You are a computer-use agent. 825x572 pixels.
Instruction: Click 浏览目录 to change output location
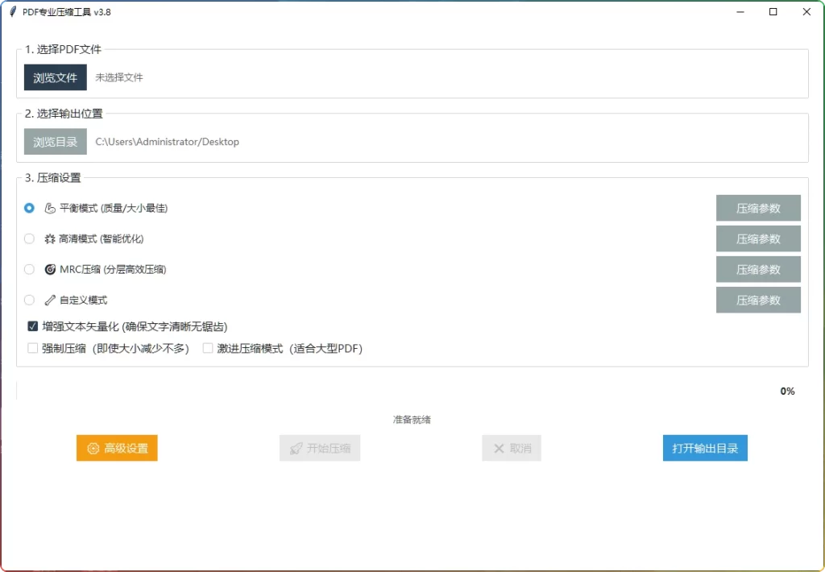point(54,141)
